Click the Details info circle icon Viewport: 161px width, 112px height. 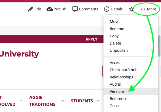(x=107, y=9)
